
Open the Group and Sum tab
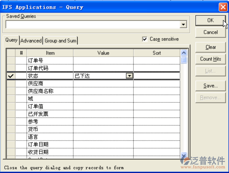(x=60, y=40)
